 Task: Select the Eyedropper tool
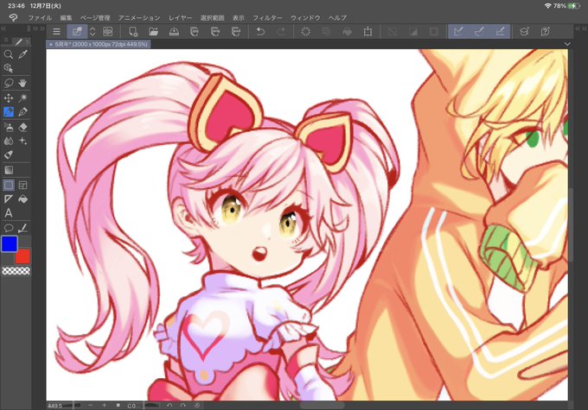(x=22, y=54)
